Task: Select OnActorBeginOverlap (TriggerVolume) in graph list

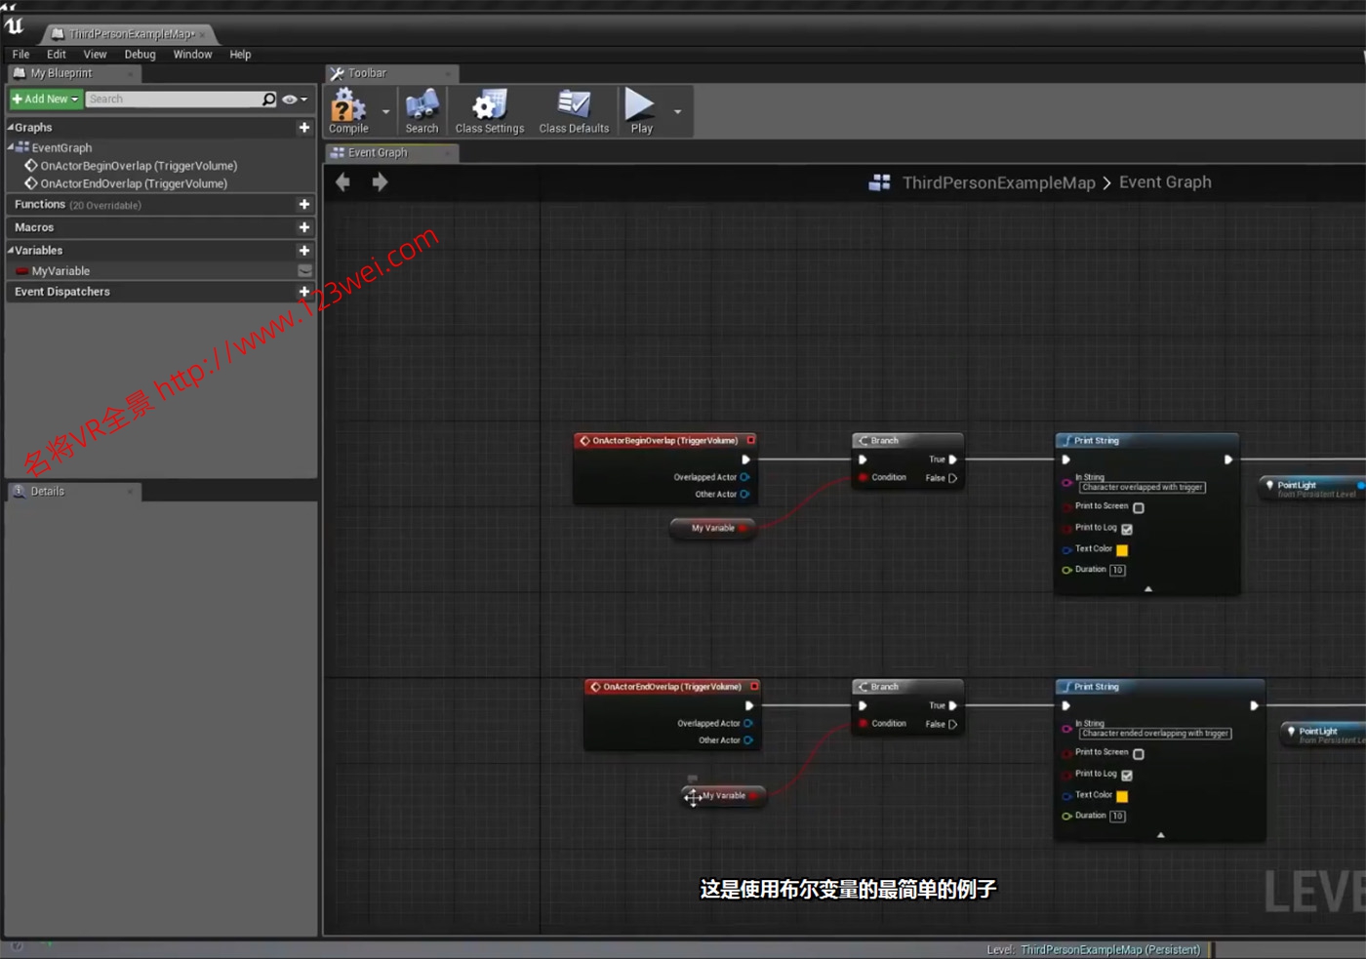Action: [x=138, y=166]
